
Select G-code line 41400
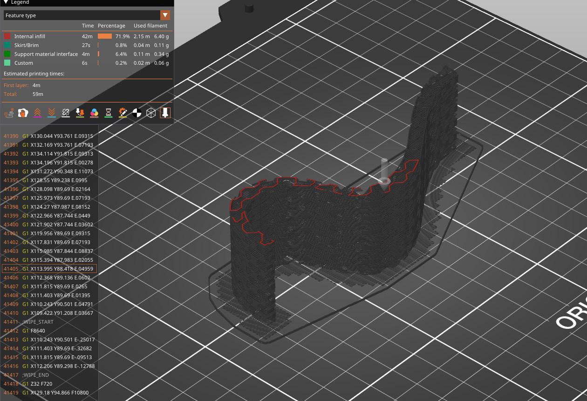[49, 224]
